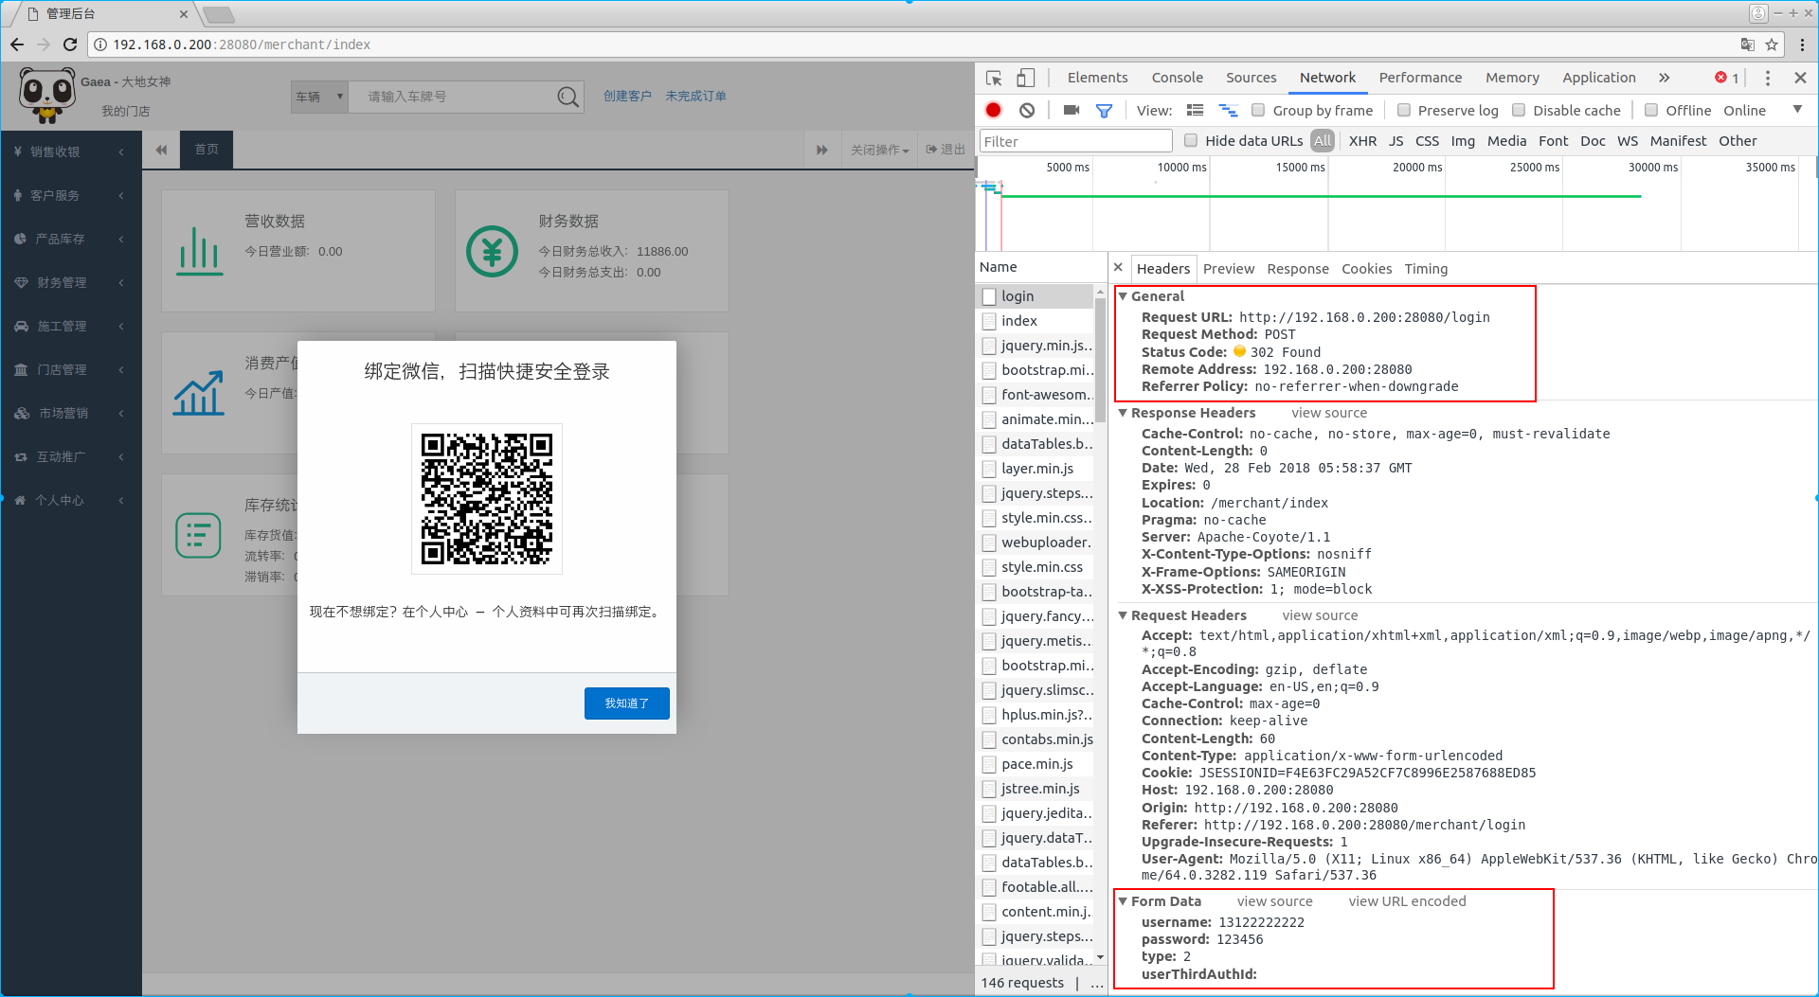
Task: Click the logout button in tab bar
Action: pos(946,150)
